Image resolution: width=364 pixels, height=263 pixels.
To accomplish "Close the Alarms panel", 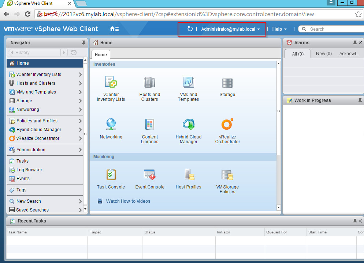I will (360, 43).
